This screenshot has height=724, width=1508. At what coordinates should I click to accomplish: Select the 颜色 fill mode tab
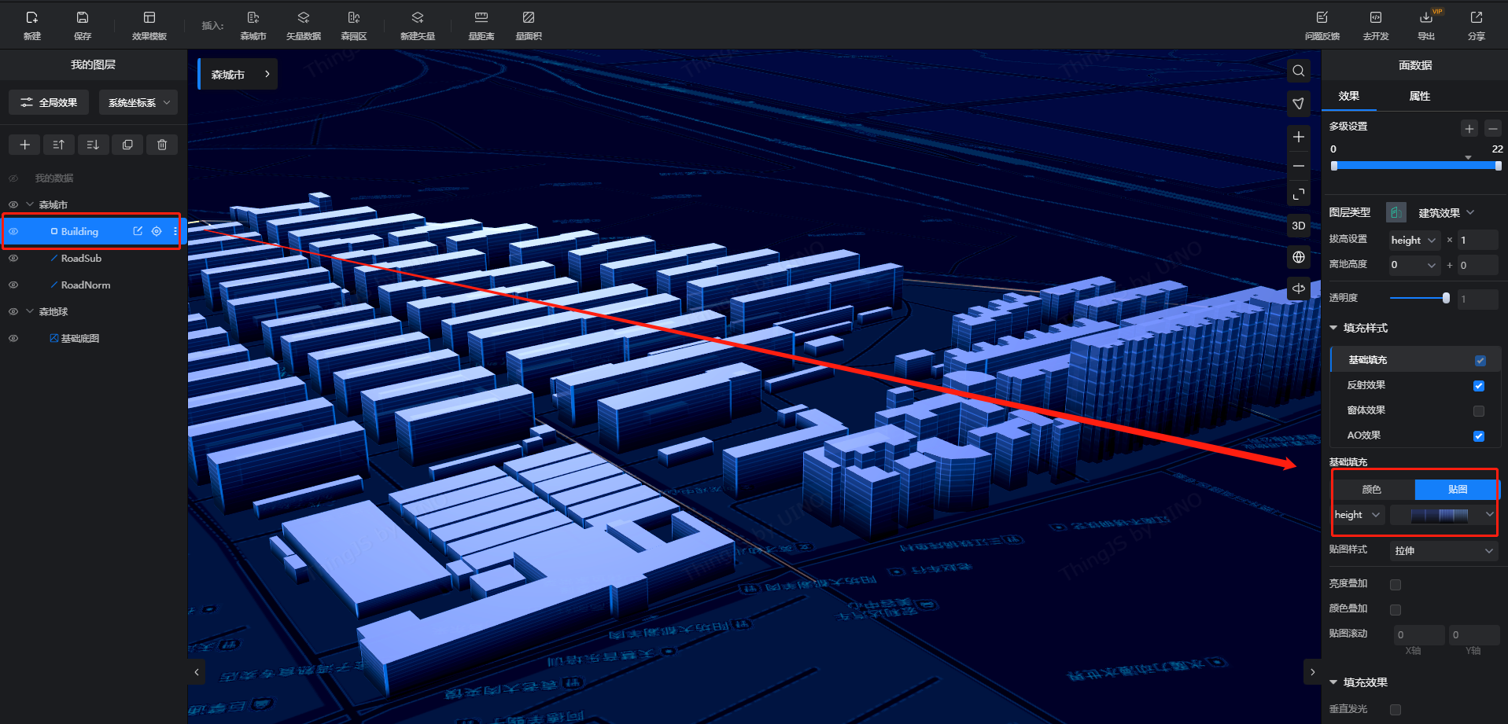click(x=1371, y=490)
